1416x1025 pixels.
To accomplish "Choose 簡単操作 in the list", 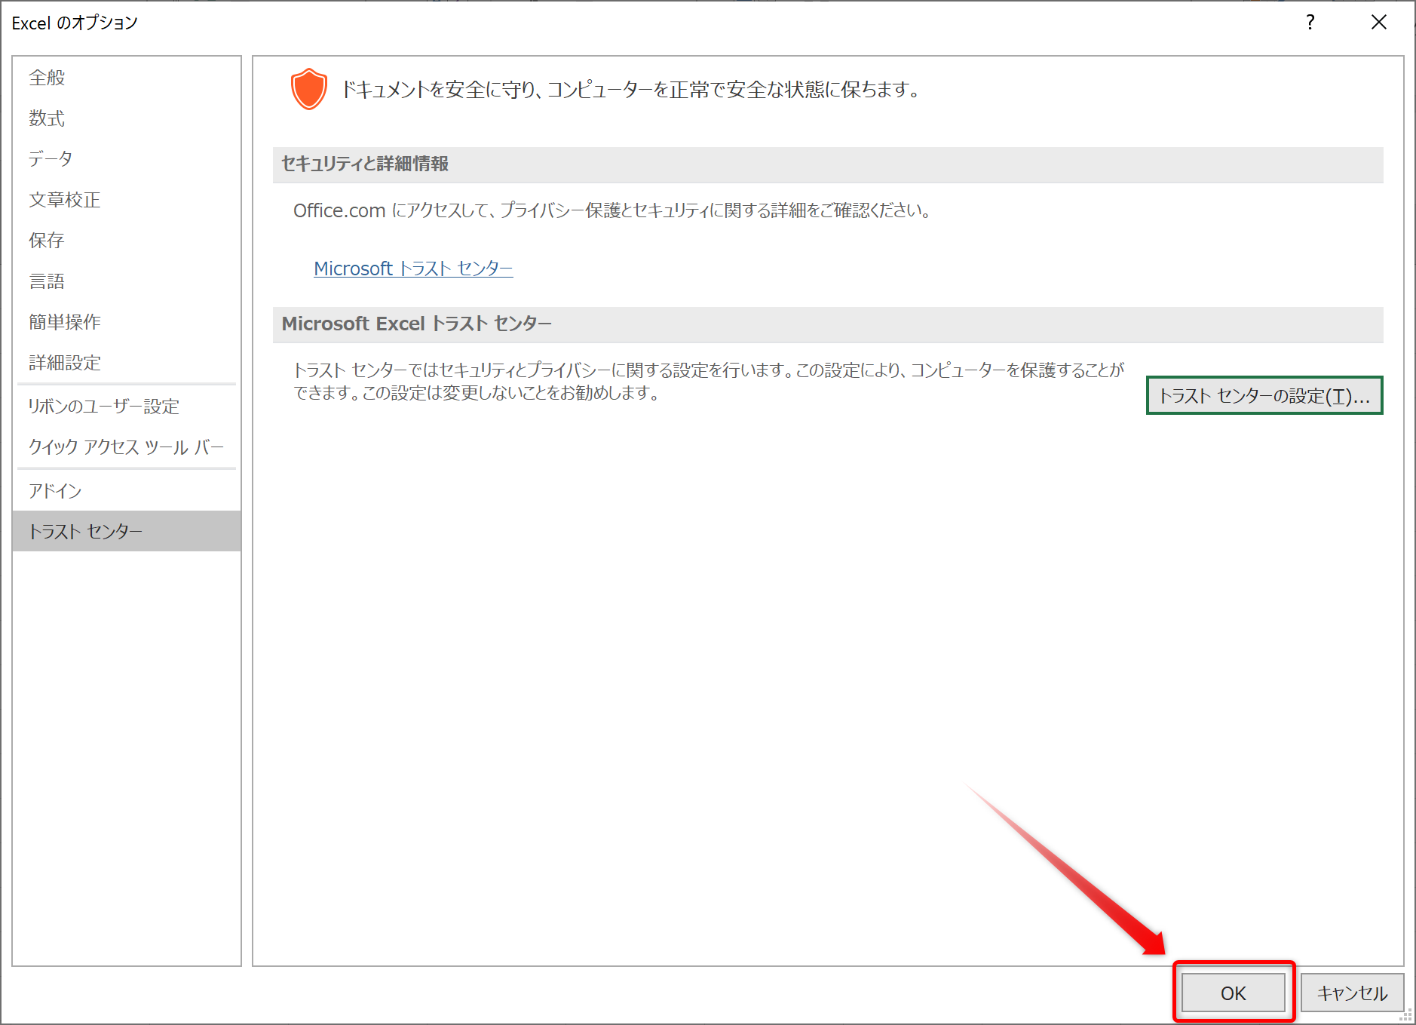I will (127, 322).
